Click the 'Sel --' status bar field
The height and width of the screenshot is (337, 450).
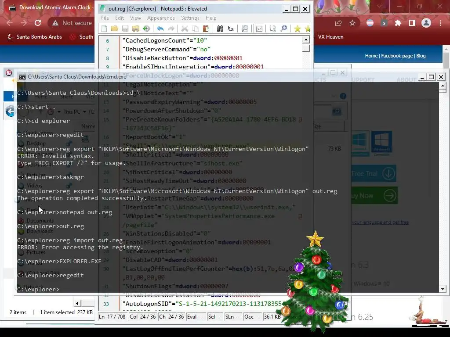[x=215, y=317]
